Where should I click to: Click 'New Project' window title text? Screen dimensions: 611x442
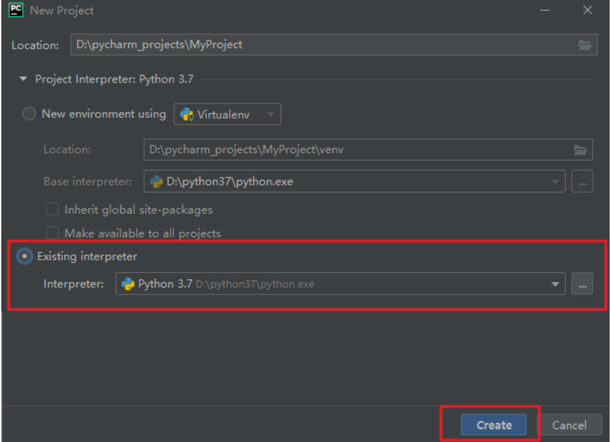pos(61,10)
